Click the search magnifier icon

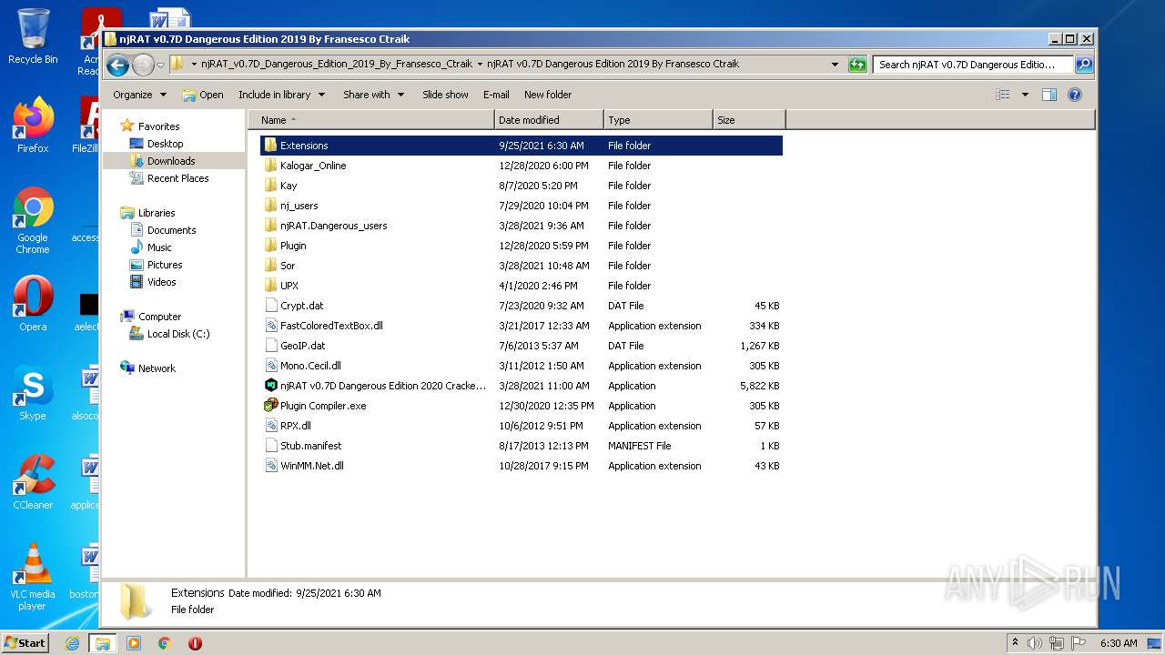pyautogui.click(x=1084, y=65)
